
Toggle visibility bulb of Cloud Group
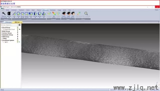coord(18,27)
